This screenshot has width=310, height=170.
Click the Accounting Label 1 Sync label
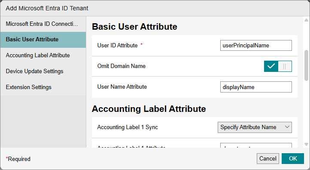[128, 127]
